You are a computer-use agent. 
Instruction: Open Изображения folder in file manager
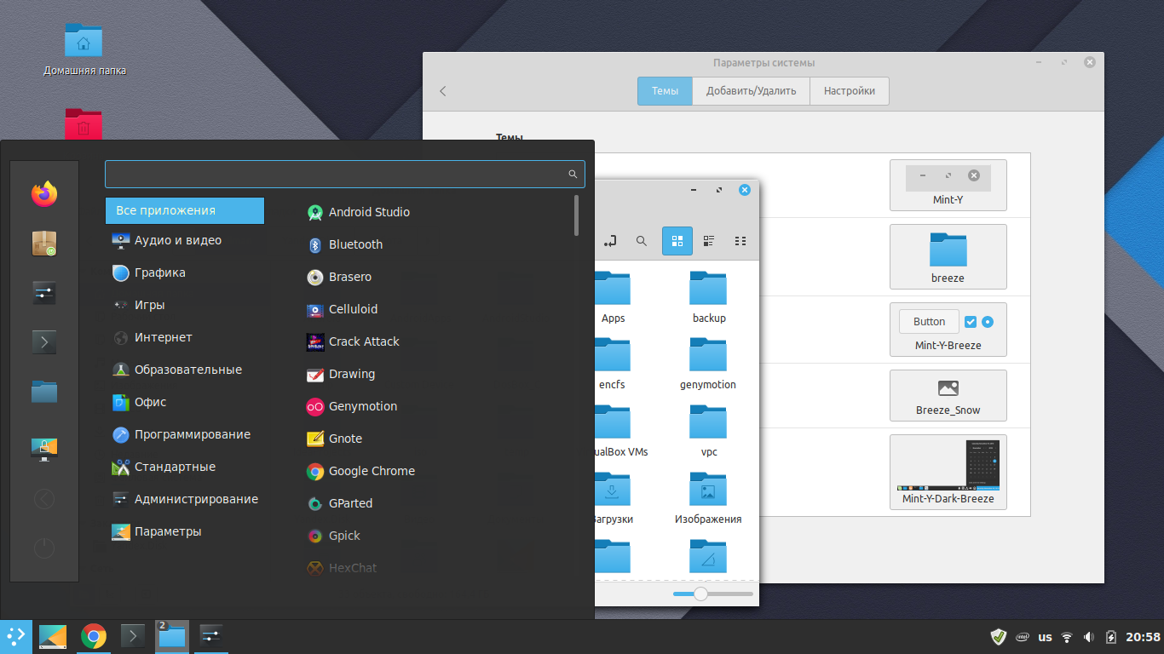coord(708,498)
